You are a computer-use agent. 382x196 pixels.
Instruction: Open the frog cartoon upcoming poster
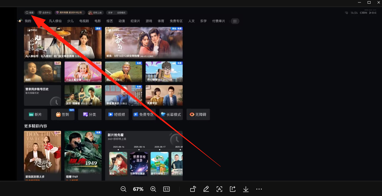[160, 163]
